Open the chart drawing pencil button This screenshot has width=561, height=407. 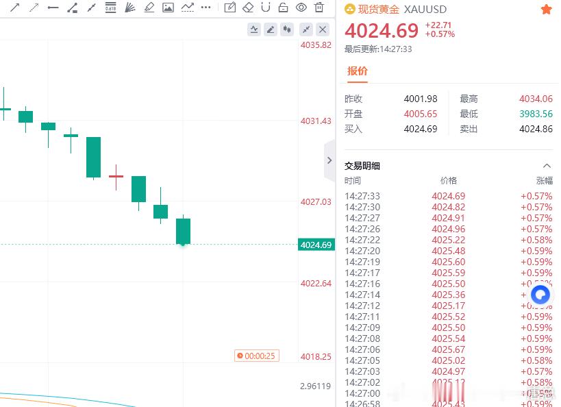271,29
